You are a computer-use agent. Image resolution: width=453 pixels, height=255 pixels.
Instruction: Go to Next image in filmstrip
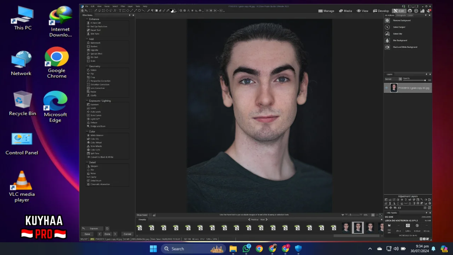[x=264, y=220]
